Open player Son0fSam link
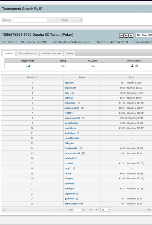This screenshot has width=152, height=225. click(70, 133)
